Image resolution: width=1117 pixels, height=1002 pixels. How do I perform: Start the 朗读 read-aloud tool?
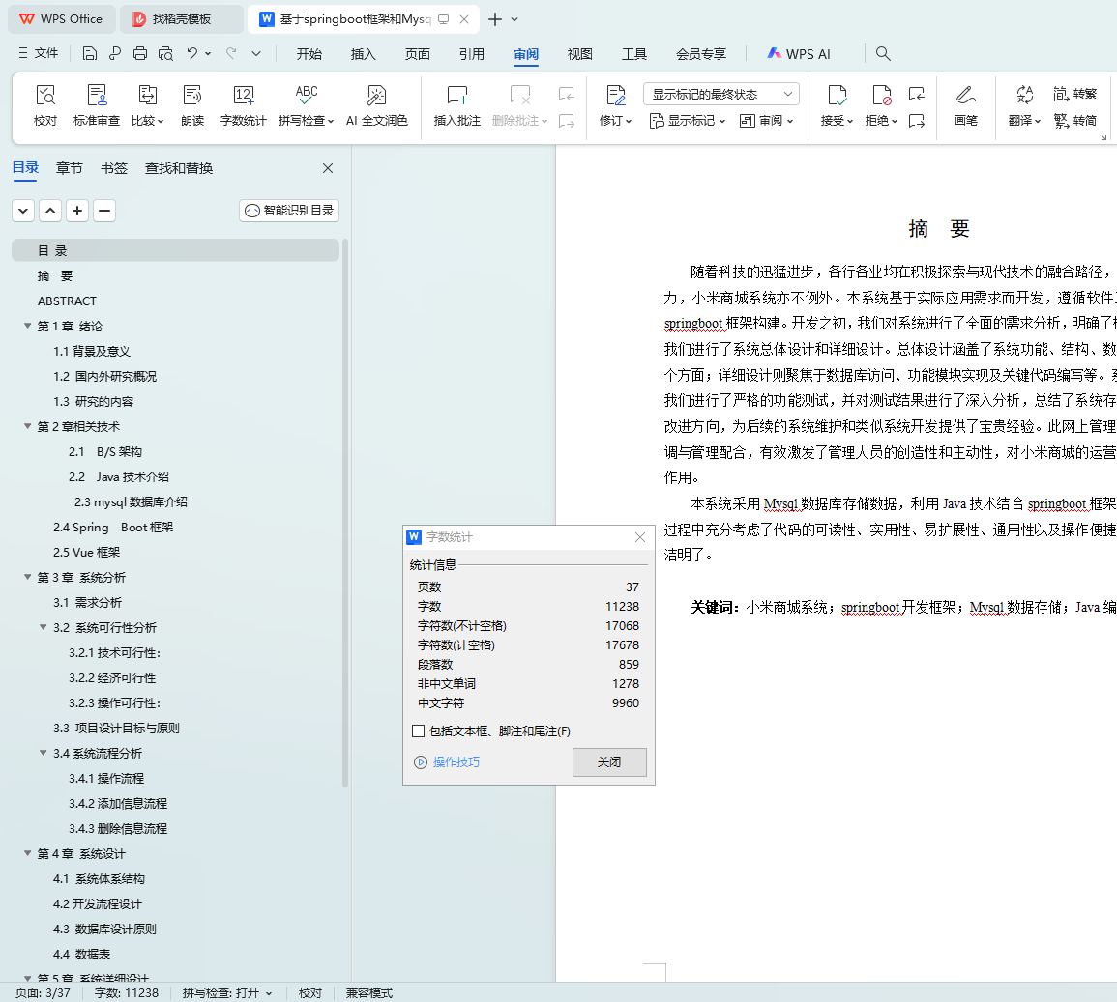pyautogui.click(x=192, y=105)
